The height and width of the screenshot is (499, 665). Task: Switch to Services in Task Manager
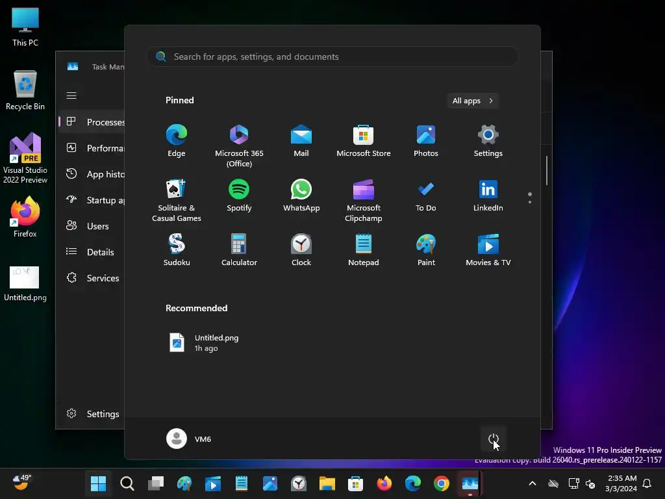[92, 278]
